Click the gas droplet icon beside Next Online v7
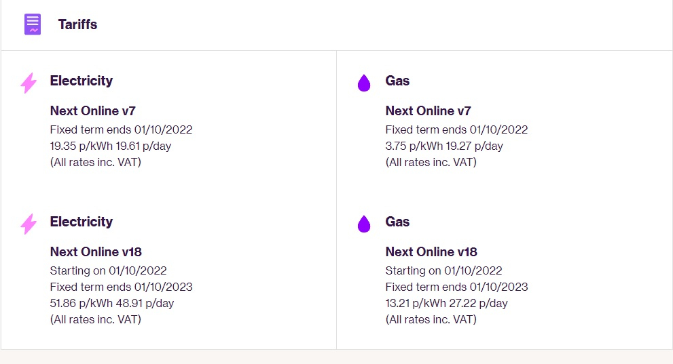673x364 pixels. 364,83
